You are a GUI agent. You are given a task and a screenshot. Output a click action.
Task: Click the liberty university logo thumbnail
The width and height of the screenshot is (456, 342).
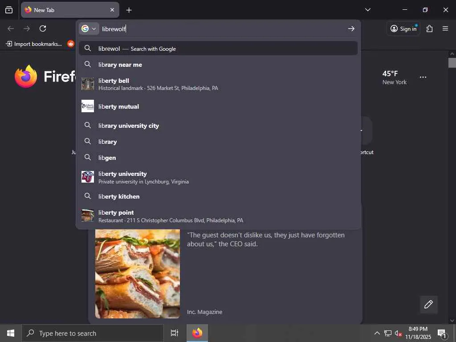[88, 177]
